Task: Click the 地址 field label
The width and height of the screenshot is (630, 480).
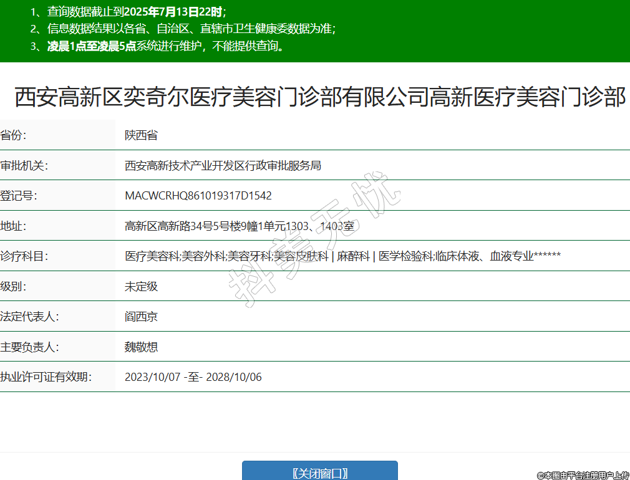Action: coord(14,226)
